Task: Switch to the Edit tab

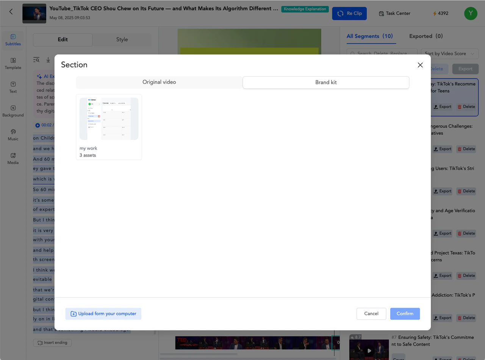Action: pyautogui.click(x=63, y=39)
